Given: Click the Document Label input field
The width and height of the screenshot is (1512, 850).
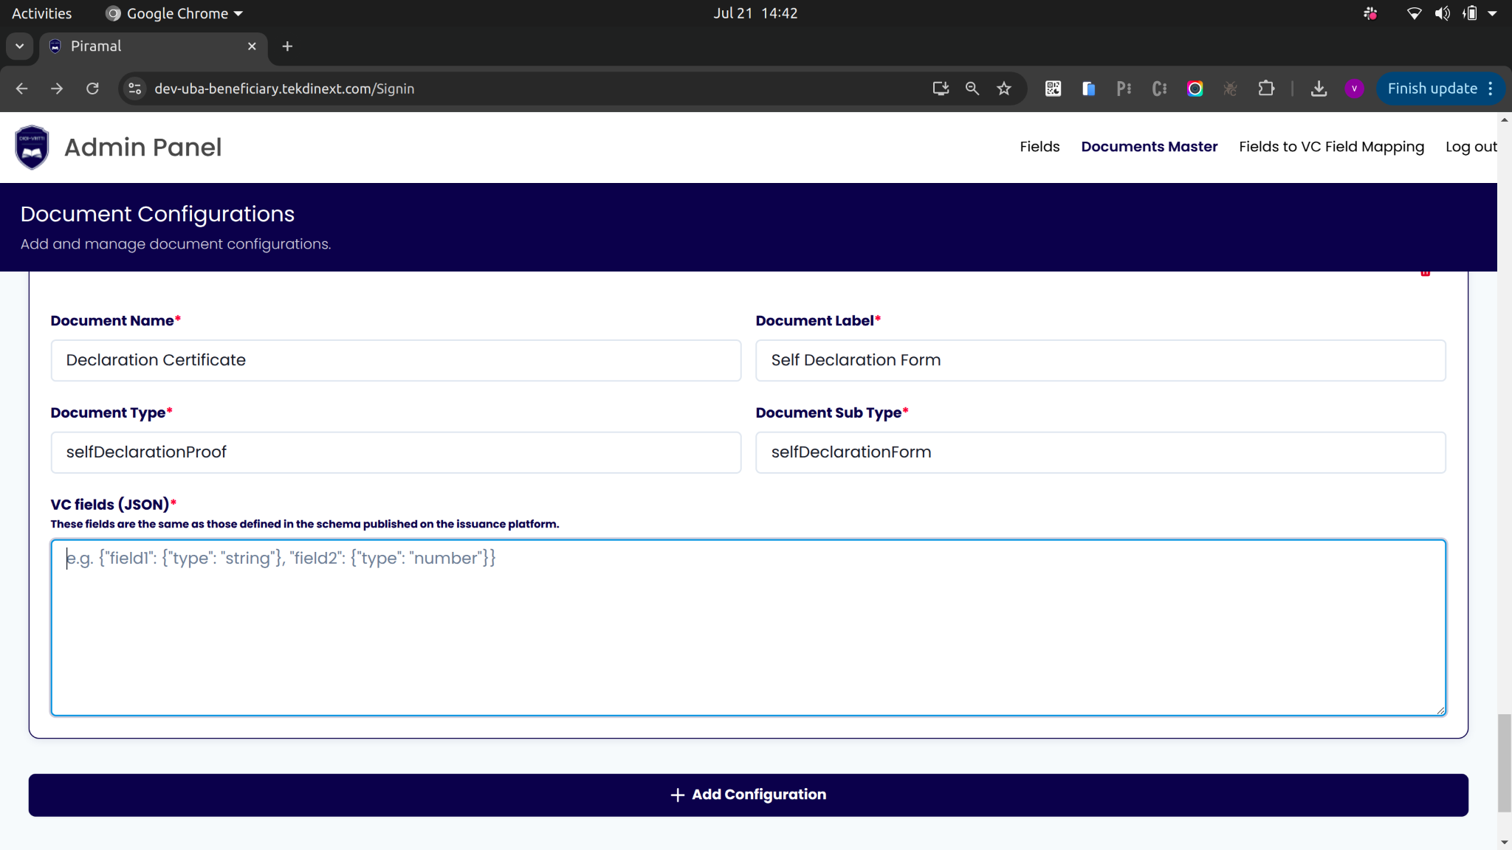Looking at the screenshot, I should click(x=1100, y=360).
